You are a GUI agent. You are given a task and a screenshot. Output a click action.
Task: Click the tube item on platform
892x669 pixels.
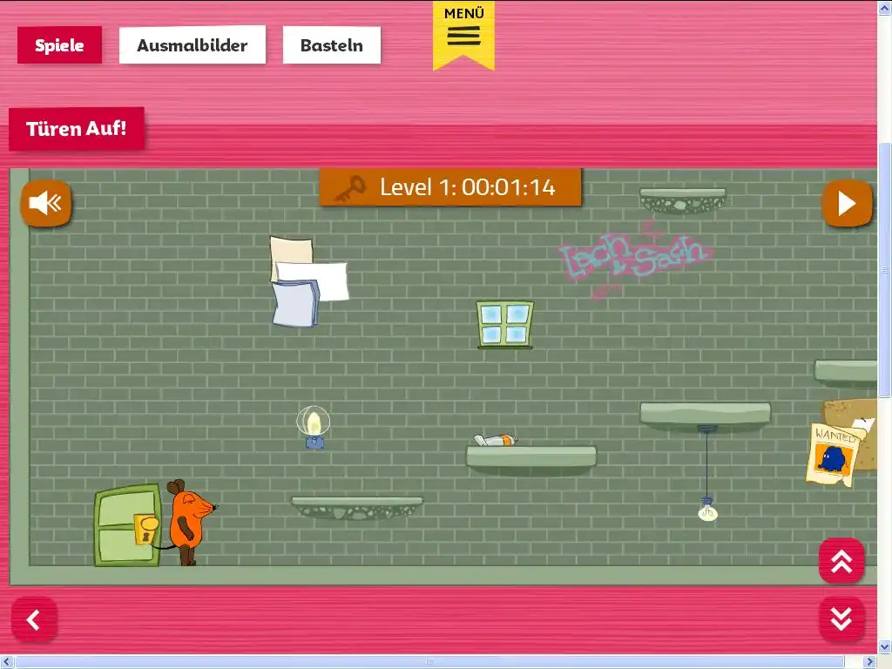(496, 440)
